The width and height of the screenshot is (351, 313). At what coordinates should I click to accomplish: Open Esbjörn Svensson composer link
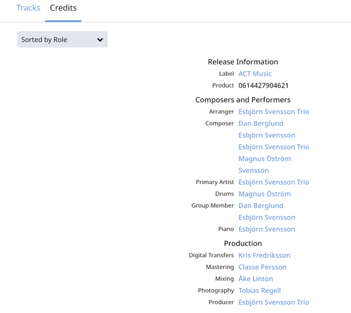(266, 135)
